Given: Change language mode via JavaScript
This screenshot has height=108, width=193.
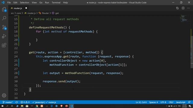Looking at the screenshot, I should (x=181, y=102).
